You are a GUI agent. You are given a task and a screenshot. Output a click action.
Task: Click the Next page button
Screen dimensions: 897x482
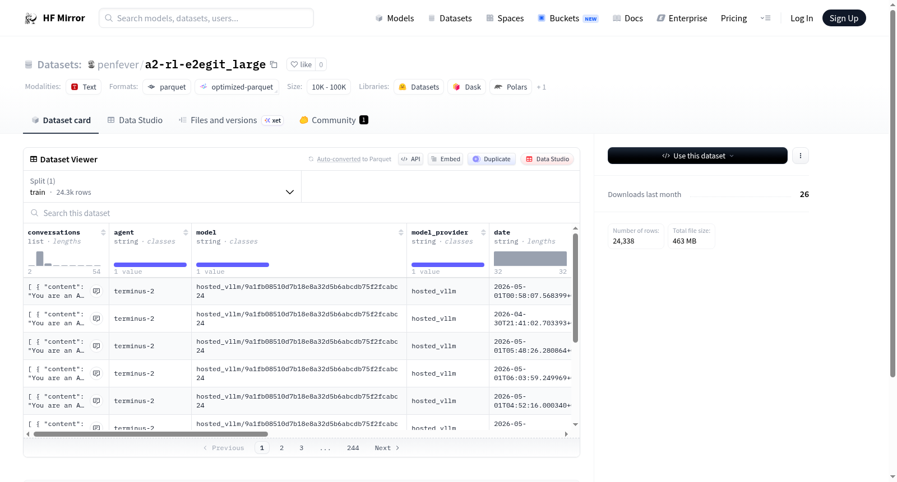[x=387, y=448]
